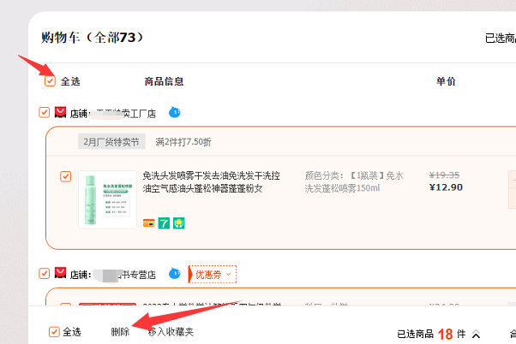Viewport: 516px width, 344px height.
Task: Open Tmall logo of 书专营店 store
Action: pyautogui.click(x=60, y=273)
